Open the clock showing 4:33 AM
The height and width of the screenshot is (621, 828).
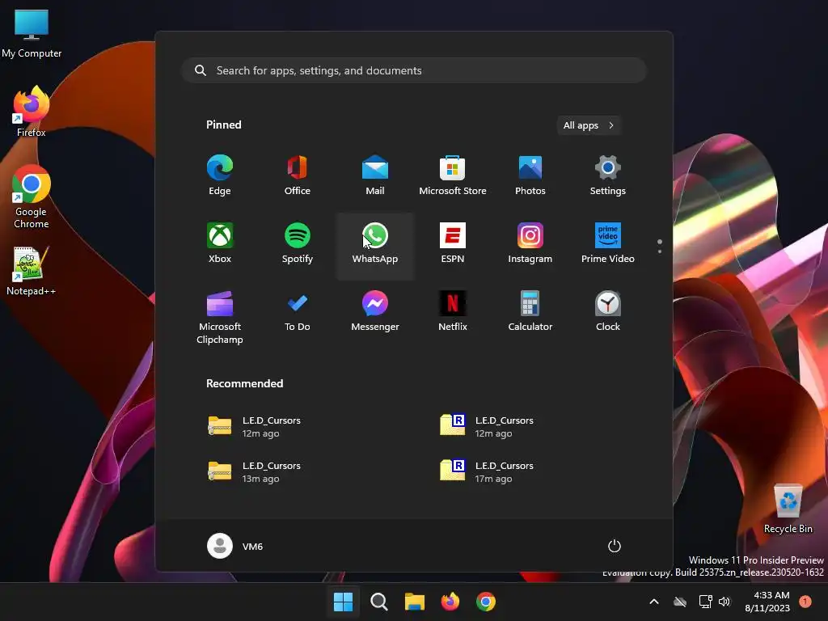[767, 602]
